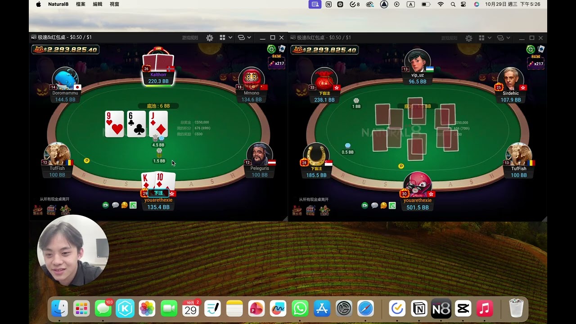The width and height of the screenshot is (576, 324).
Task: Open 游戏规则 game rules in left table
Action: click(190, 38)
